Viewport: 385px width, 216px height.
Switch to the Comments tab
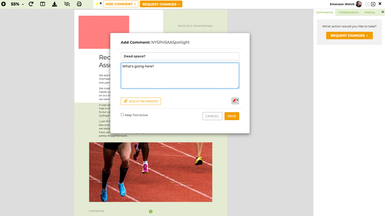point(324,12)
